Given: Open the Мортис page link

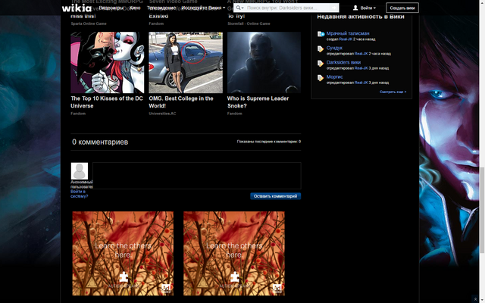Looking at the screenshot, I should click(334, 77).
